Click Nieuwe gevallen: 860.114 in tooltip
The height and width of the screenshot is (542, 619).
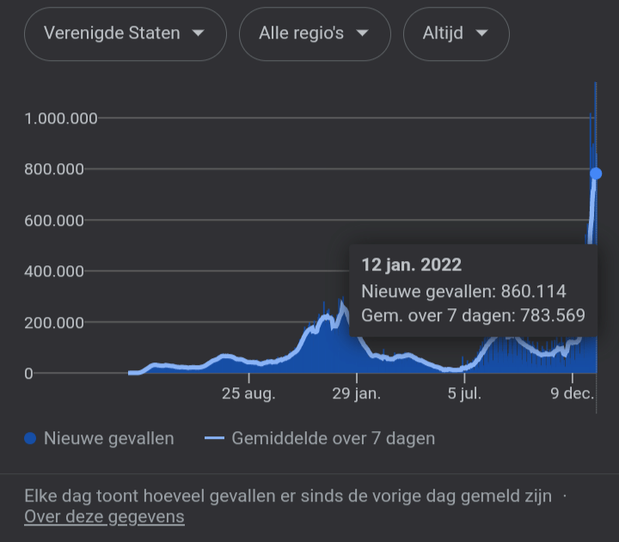463,291
